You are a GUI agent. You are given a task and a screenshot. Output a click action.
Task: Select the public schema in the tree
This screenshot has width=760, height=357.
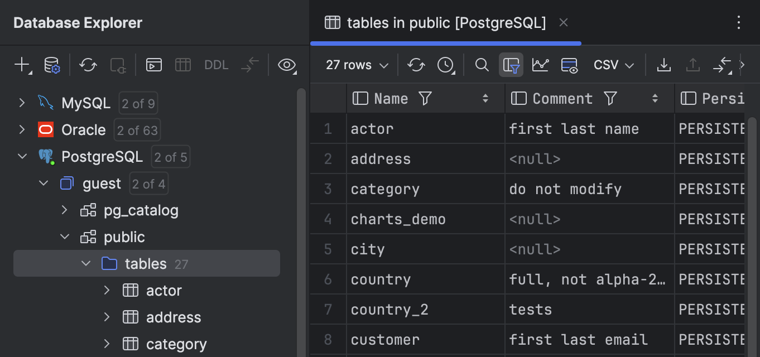coord(124,237)
